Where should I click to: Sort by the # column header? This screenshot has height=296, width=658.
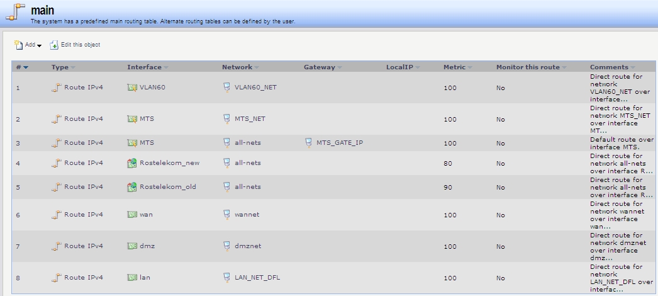(22, 67)
